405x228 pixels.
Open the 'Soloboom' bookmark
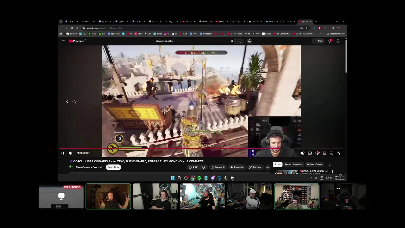206,34
